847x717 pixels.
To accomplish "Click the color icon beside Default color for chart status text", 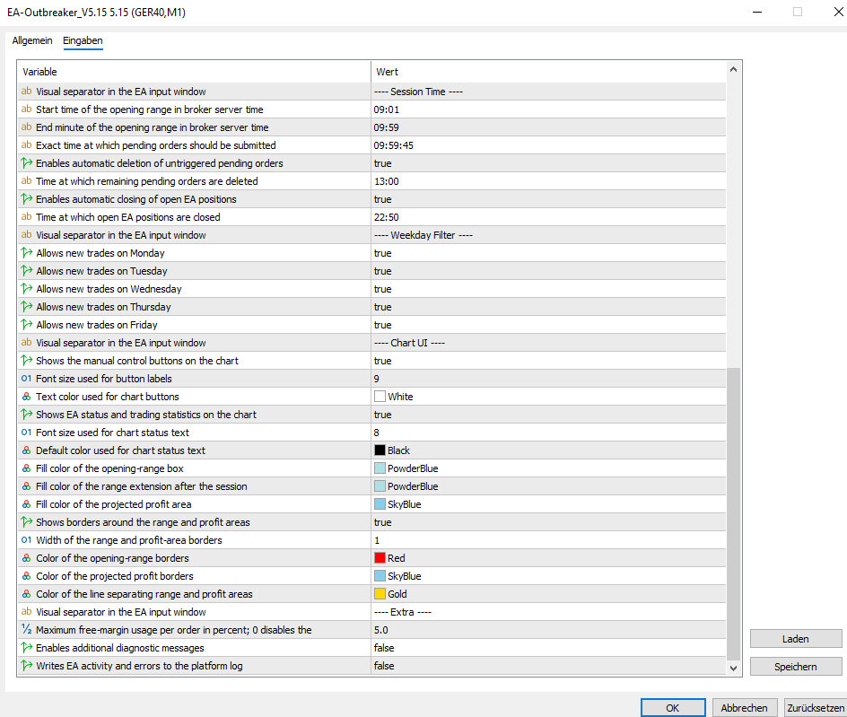I will point(27,450).
